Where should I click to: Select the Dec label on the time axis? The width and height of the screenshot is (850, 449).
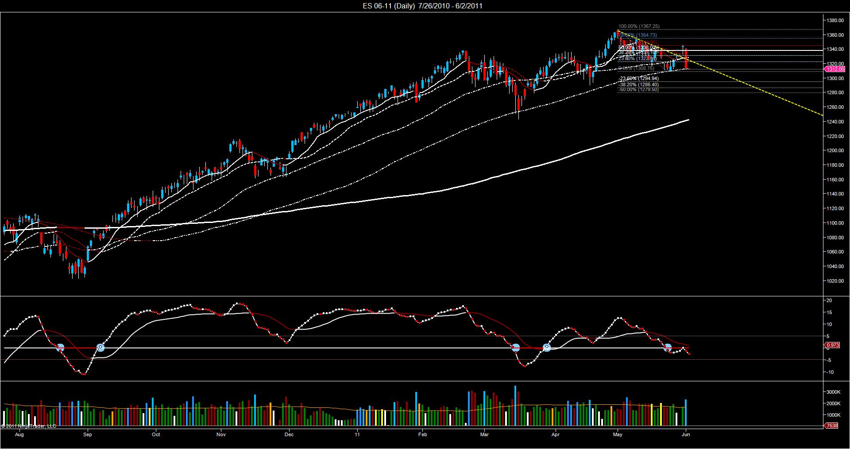(289, 435)
